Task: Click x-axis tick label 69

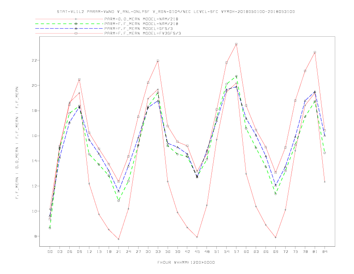Action: pos(276,252)
